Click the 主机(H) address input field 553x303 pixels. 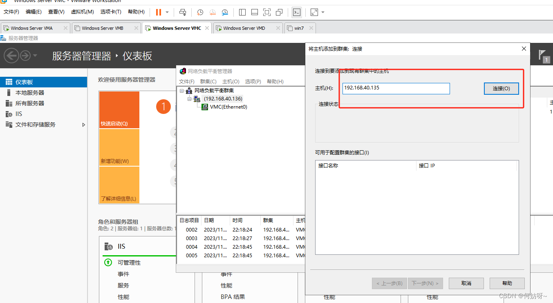(x=396, y=88)
